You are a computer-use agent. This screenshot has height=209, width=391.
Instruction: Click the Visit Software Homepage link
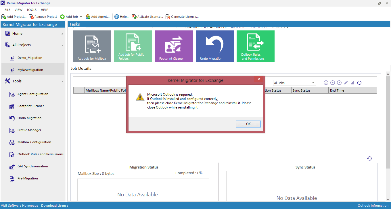tap(20, 206)
